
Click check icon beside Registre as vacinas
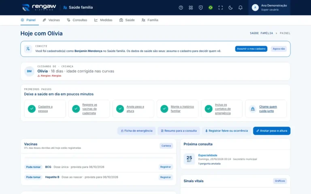[x=76, y=109]
